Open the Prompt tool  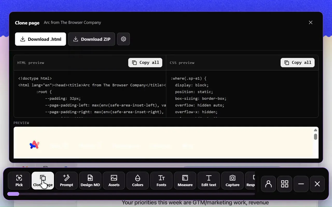[x=66, y=181]
